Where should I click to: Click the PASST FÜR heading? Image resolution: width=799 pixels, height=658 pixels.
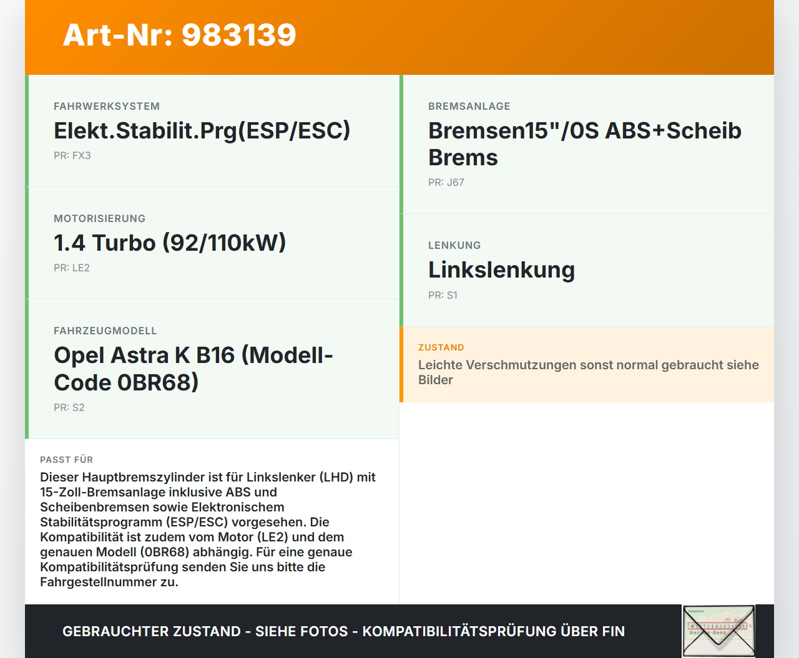pos(67,460)
